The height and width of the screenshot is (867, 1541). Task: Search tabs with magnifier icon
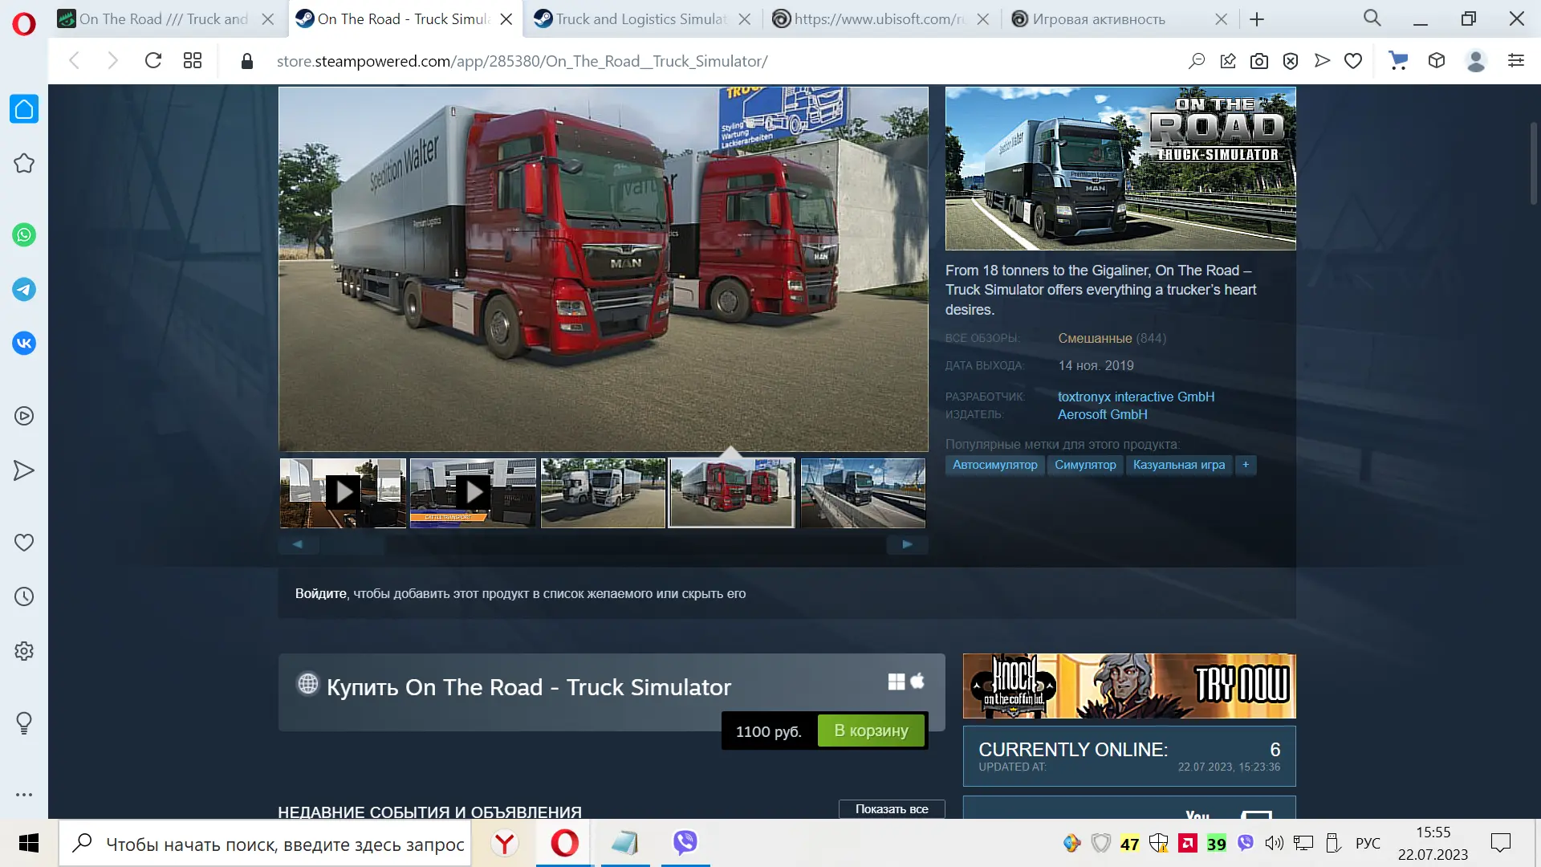[1372, 18]
